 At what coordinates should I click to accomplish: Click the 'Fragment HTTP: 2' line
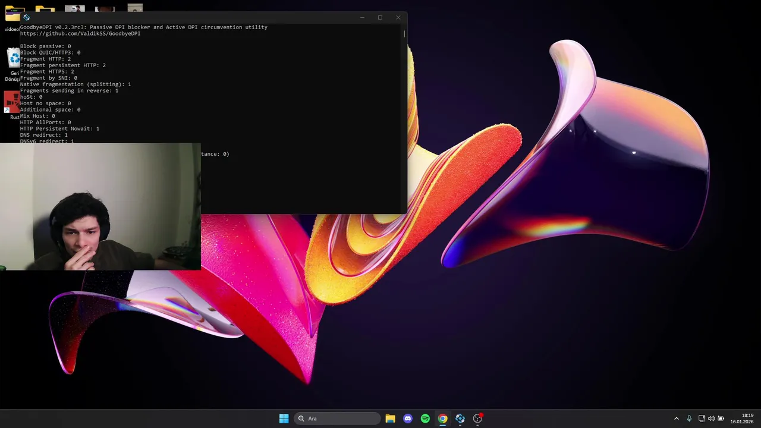pos(45,59)
